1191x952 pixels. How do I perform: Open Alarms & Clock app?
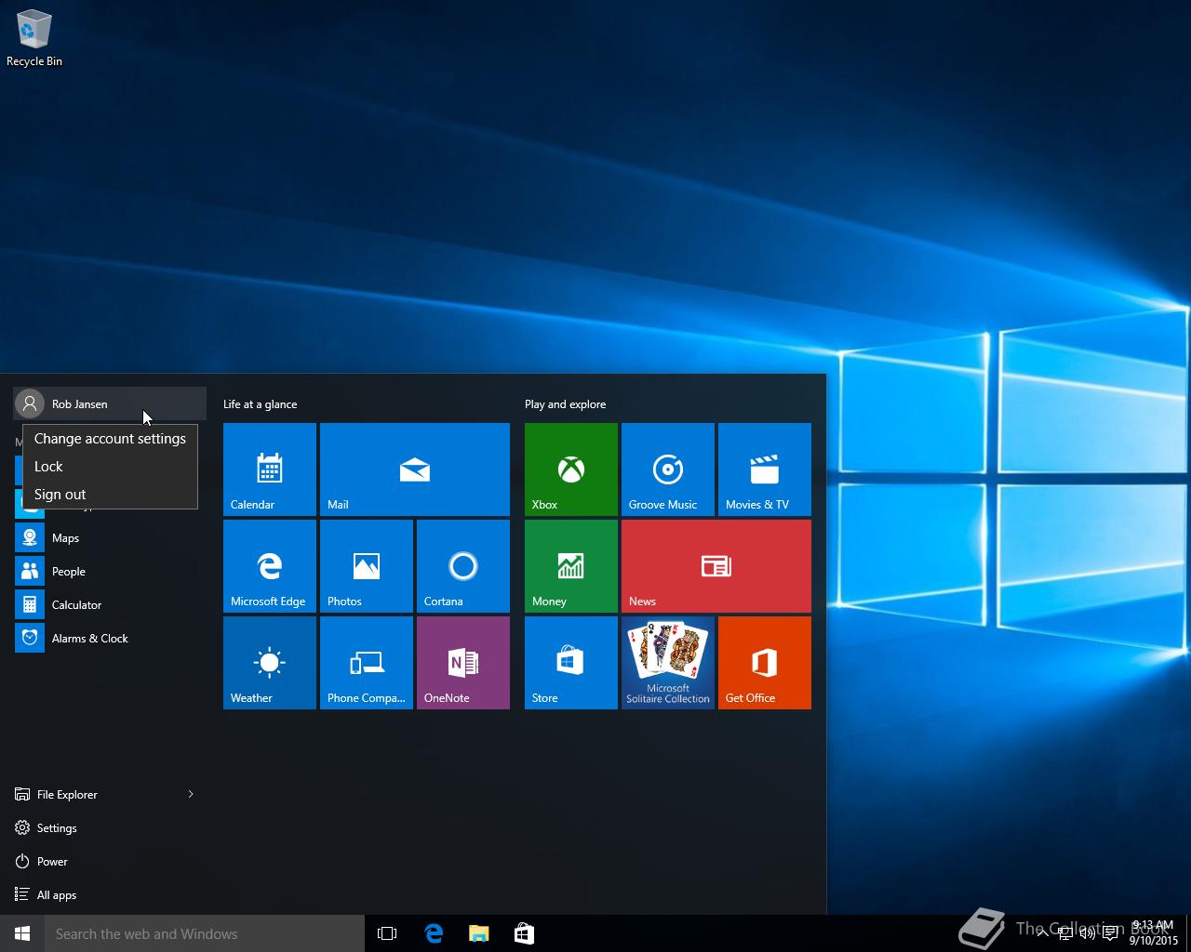pos(110,638)
